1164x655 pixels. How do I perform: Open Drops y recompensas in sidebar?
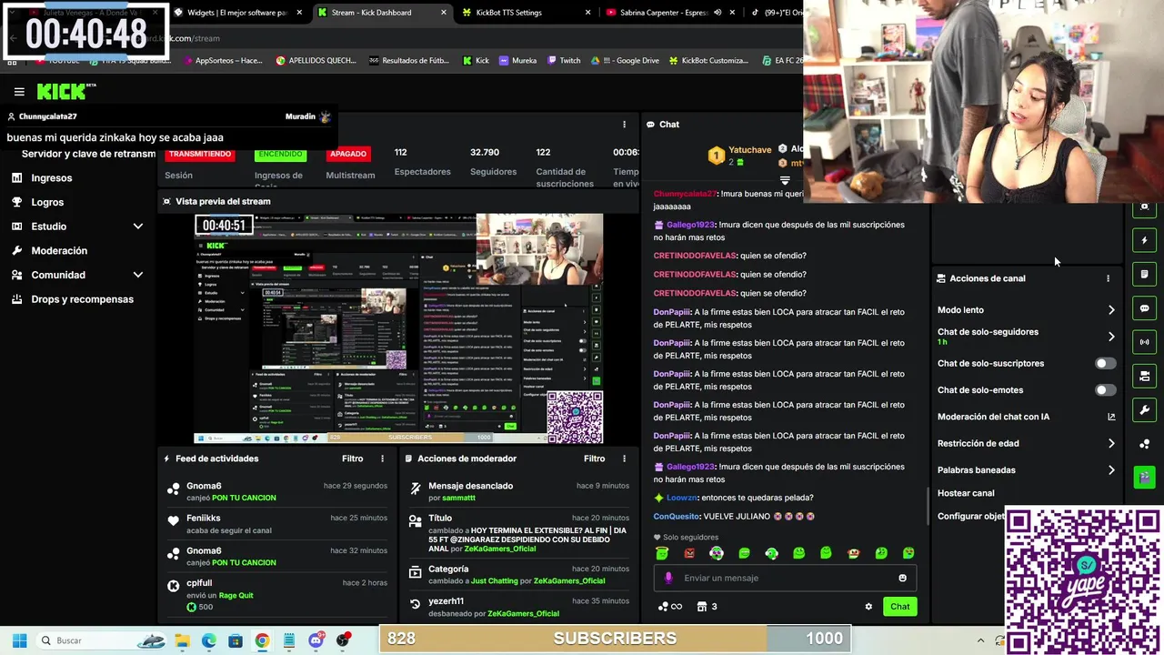pyautogui.click(x=82, y=299)
